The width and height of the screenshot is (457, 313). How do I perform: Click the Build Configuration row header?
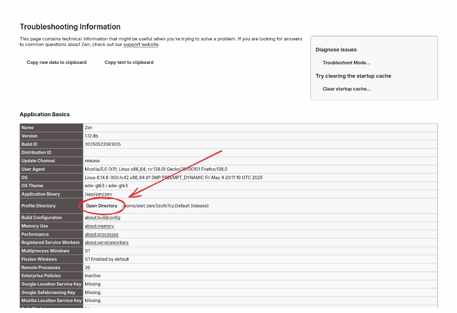51,218
